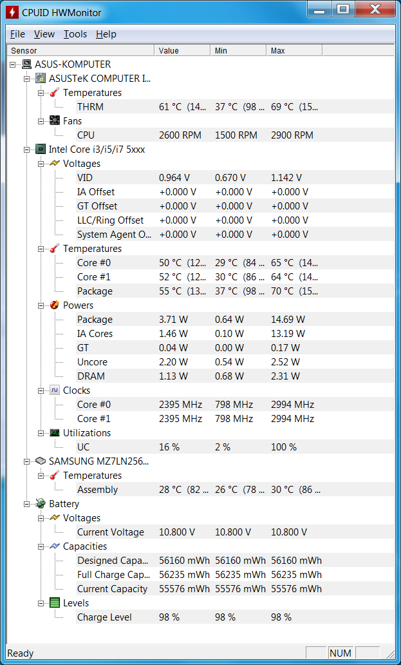Collapse the Battery Capacities group
Screen dimensions: 401x665
pyautogui.click(x=41, y=546)
